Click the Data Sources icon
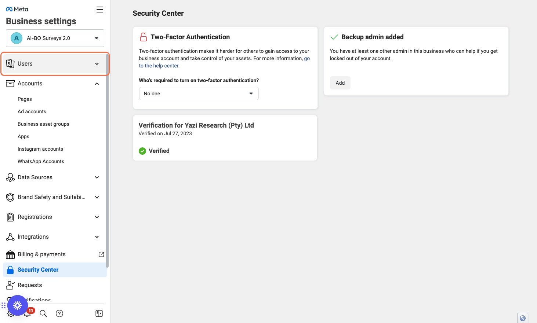 (10, 177)
